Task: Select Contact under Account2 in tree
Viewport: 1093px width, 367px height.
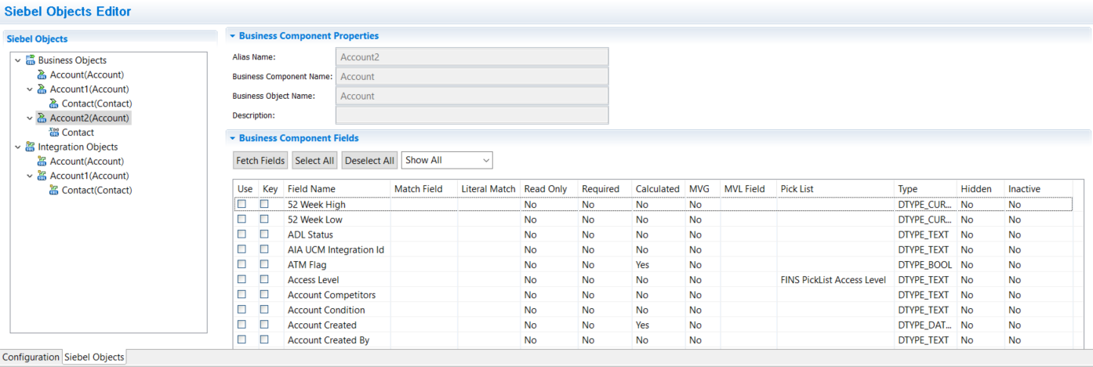Action: pyautogui.click(x=78, y=133)
